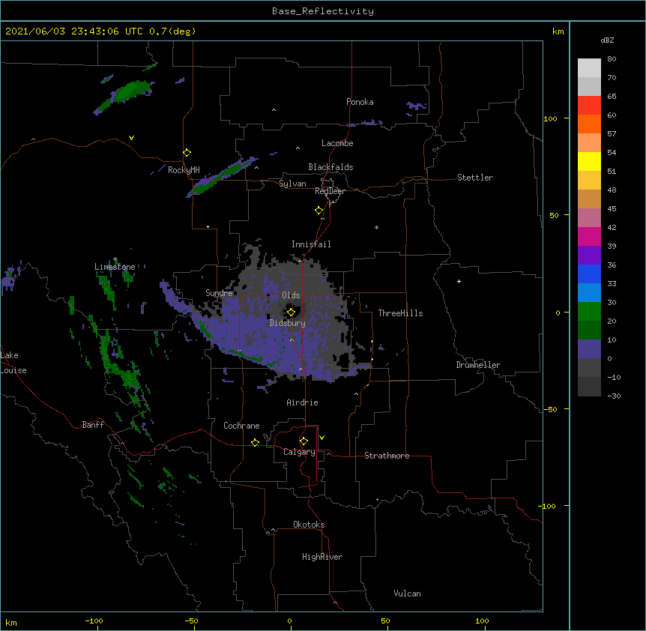Viewport: 646px width, 631px height.
Task: Select the yellow diamond marker near RockyMH
Action: tap(187, 153)
